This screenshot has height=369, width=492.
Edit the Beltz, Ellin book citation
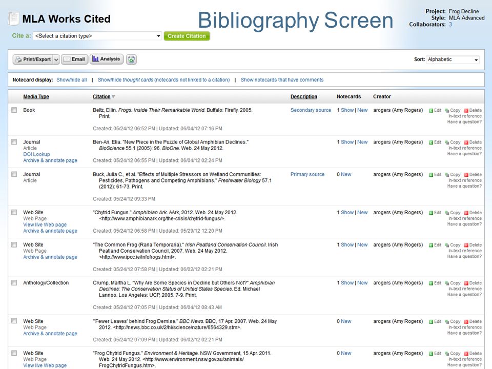435,111
